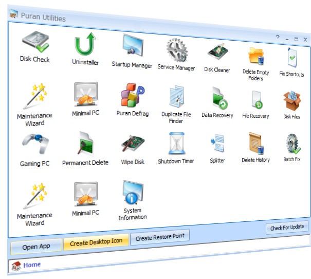Select the Startup Manager icon
Screen dimensions: 311x279
133,46
